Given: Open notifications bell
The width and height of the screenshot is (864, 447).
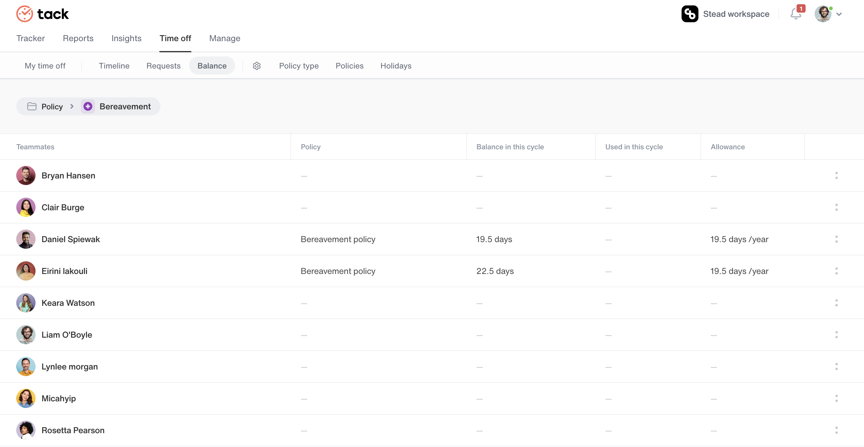Looking at the screenshot, I should point(796,14).
